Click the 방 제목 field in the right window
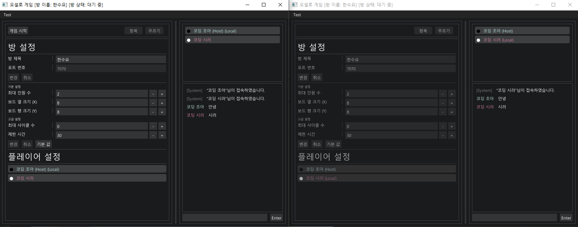Image resolution: width=578 pixels, height=227 pixels. tap(400, 59)
